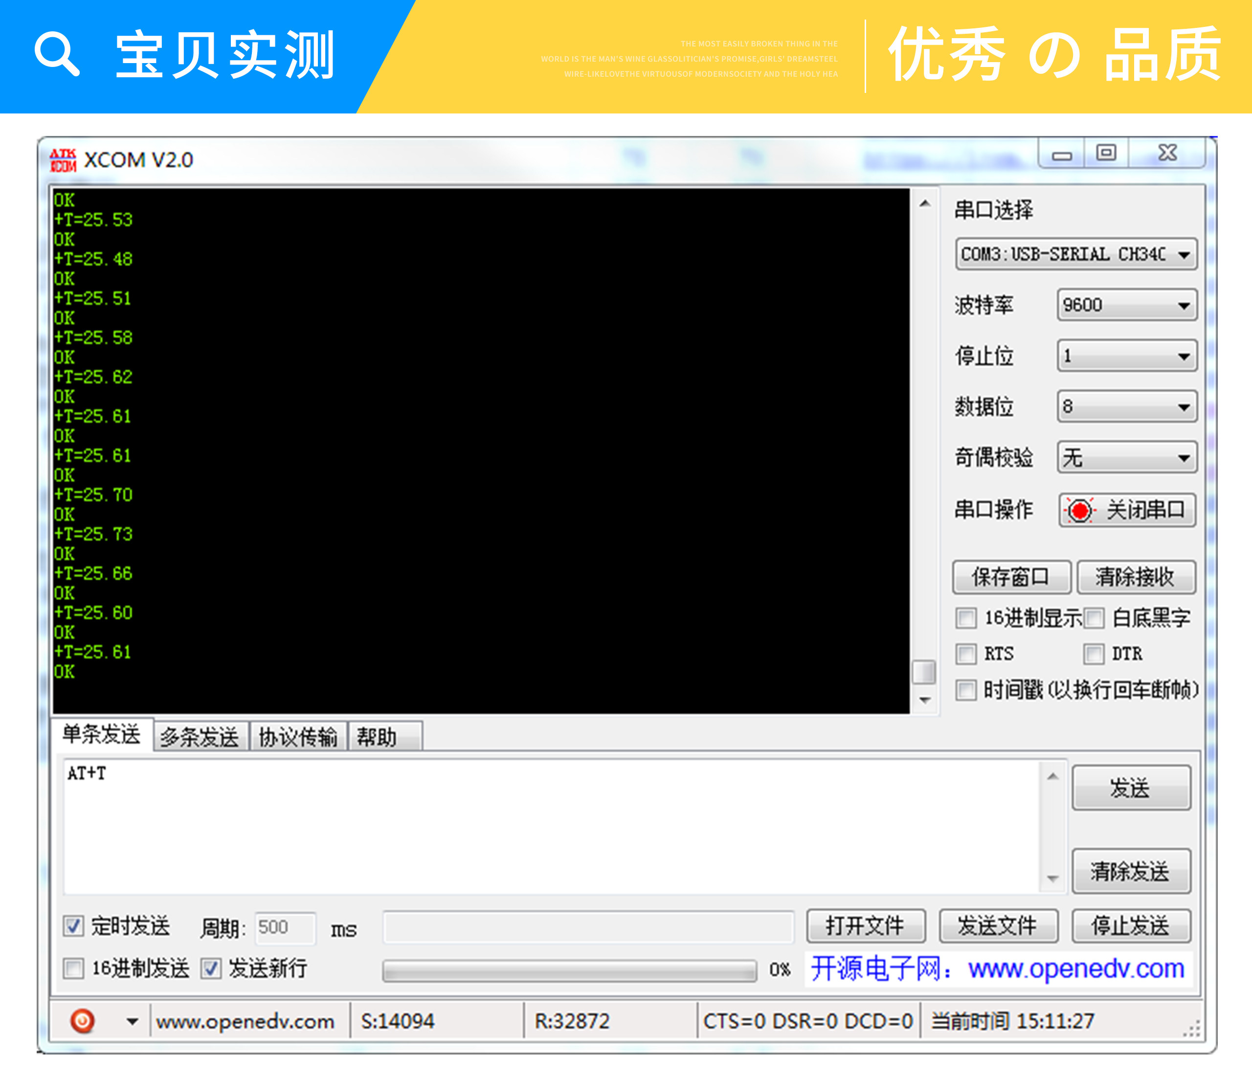1252x1076 pixels.
Task: Toggle the DTR checkbox
Action: pos(1094,654)
